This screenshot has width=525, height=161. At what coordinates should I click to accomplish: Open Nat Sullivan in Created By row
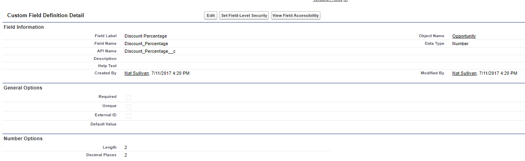(137, 74)
